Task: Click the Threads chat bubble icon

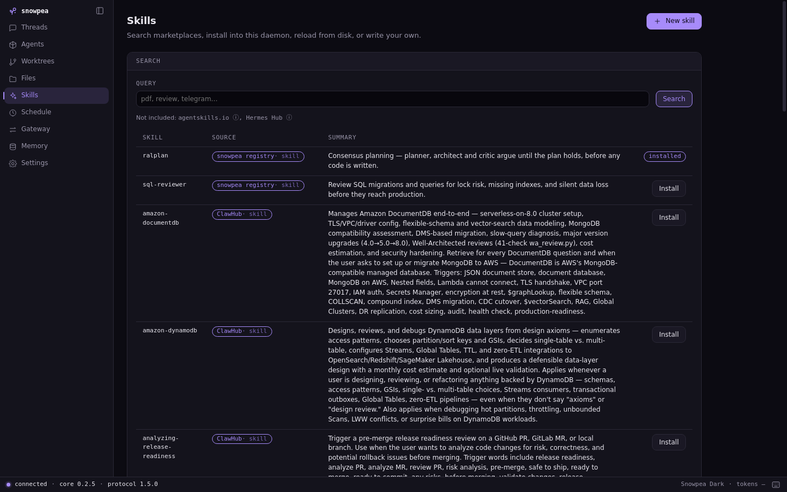Action: [x=13, y=27]
